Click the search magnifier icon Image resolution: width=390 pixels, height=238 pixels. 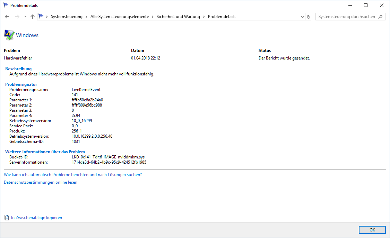click(381, 17)
